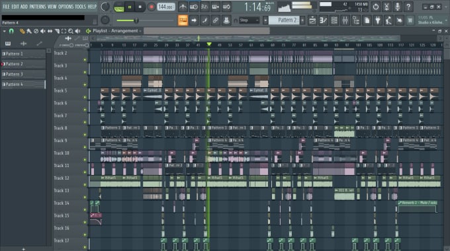Select Pattern 1 in the picker
Image resolution: width=450 pixels, height=251 pixels.
pyautogui.click(x=23, y=54)
